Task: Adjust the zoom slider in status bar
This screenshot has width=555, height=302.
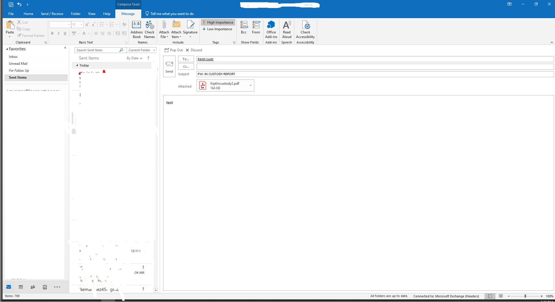Action: point(525,296)
